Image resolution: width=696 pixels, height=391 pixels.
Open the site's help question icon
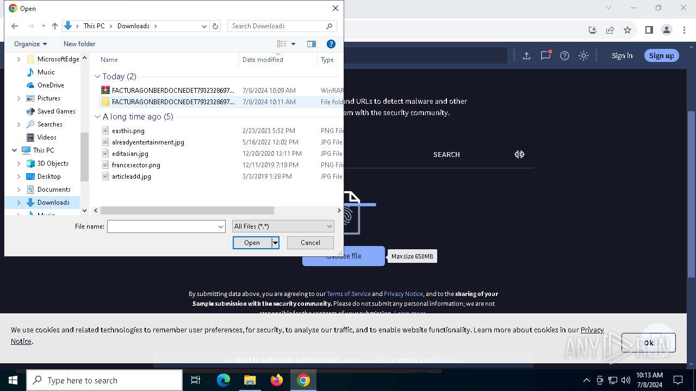click(564, 55)
